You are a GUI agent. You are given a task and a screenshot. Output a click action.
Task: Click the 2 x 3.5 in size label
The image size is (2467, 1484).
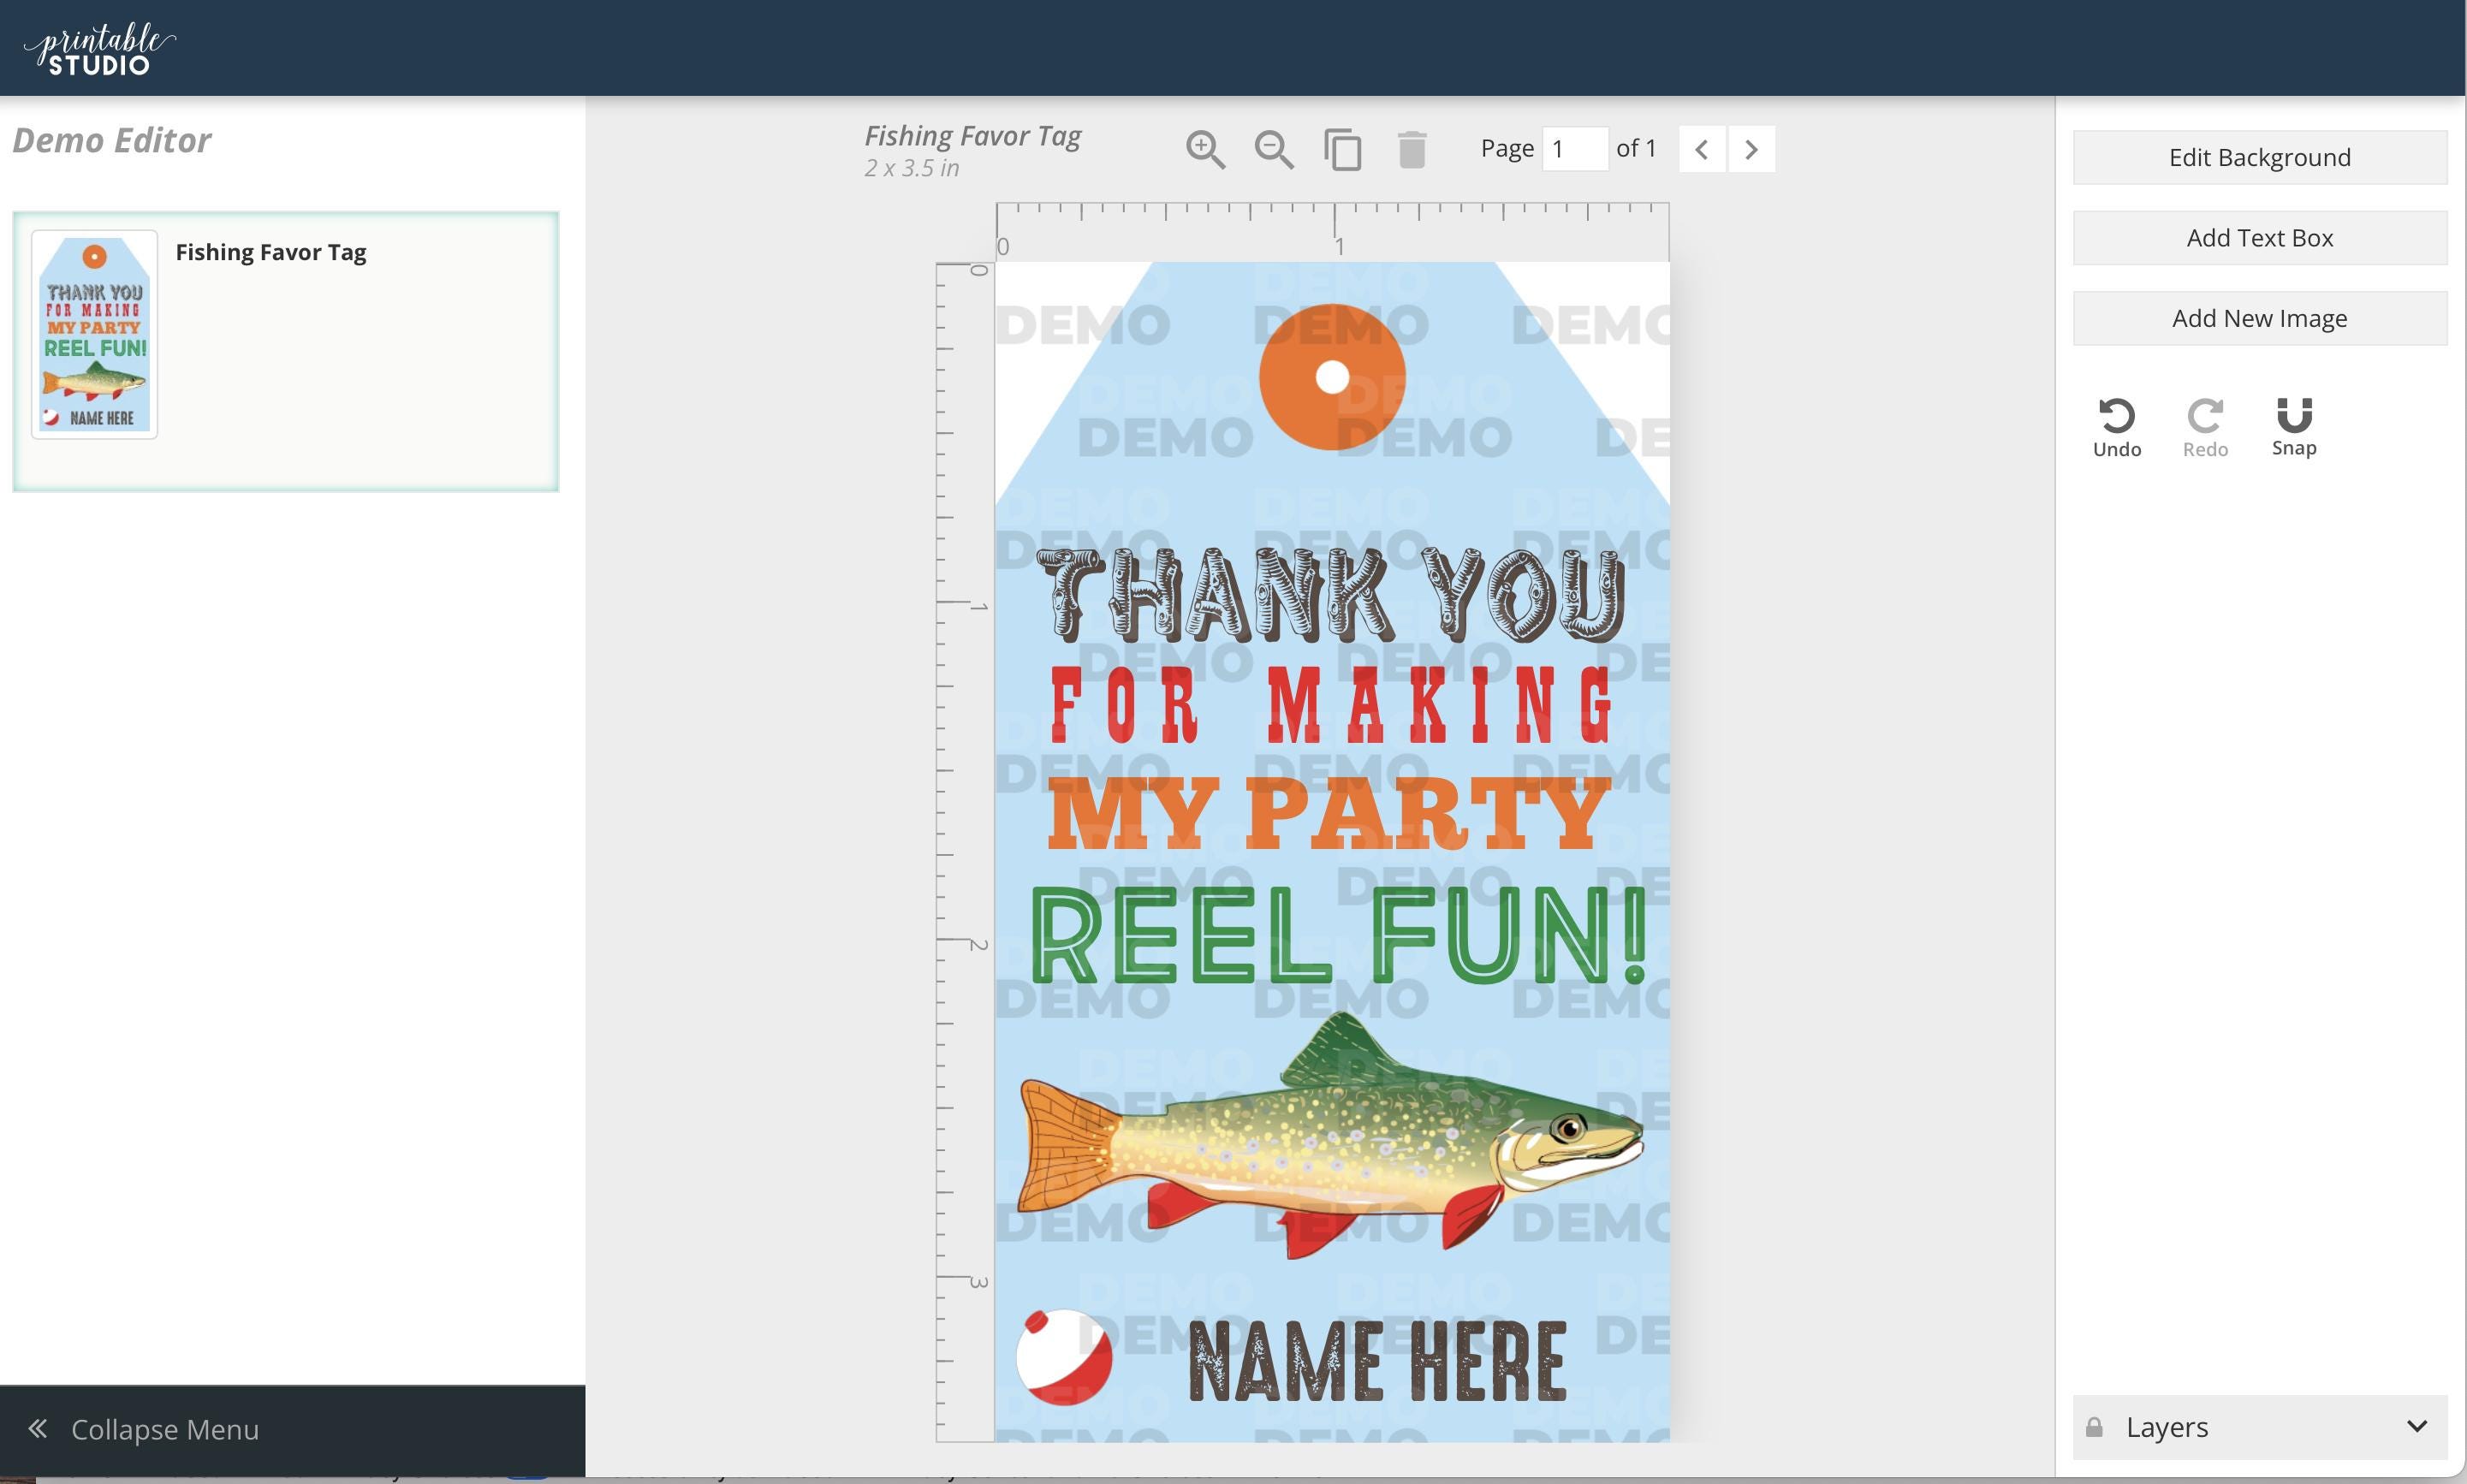912,168
